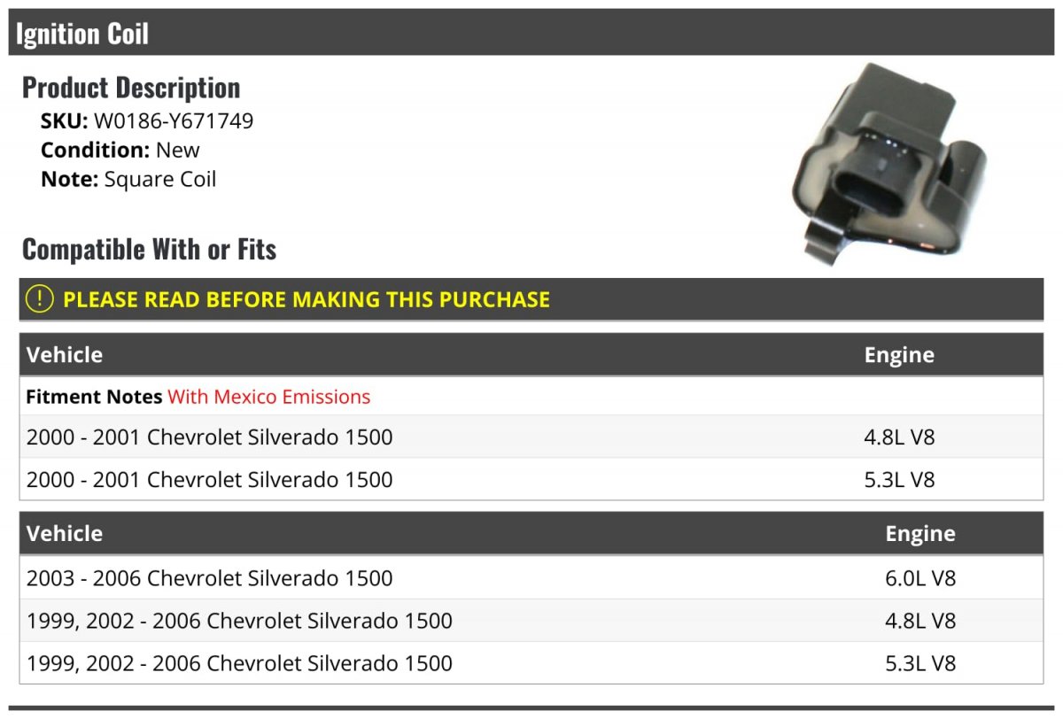The width and height of the screenshot is (1063, 719).
Task: Click the 6.0L V8 engine cell
Action: (920, 578)
